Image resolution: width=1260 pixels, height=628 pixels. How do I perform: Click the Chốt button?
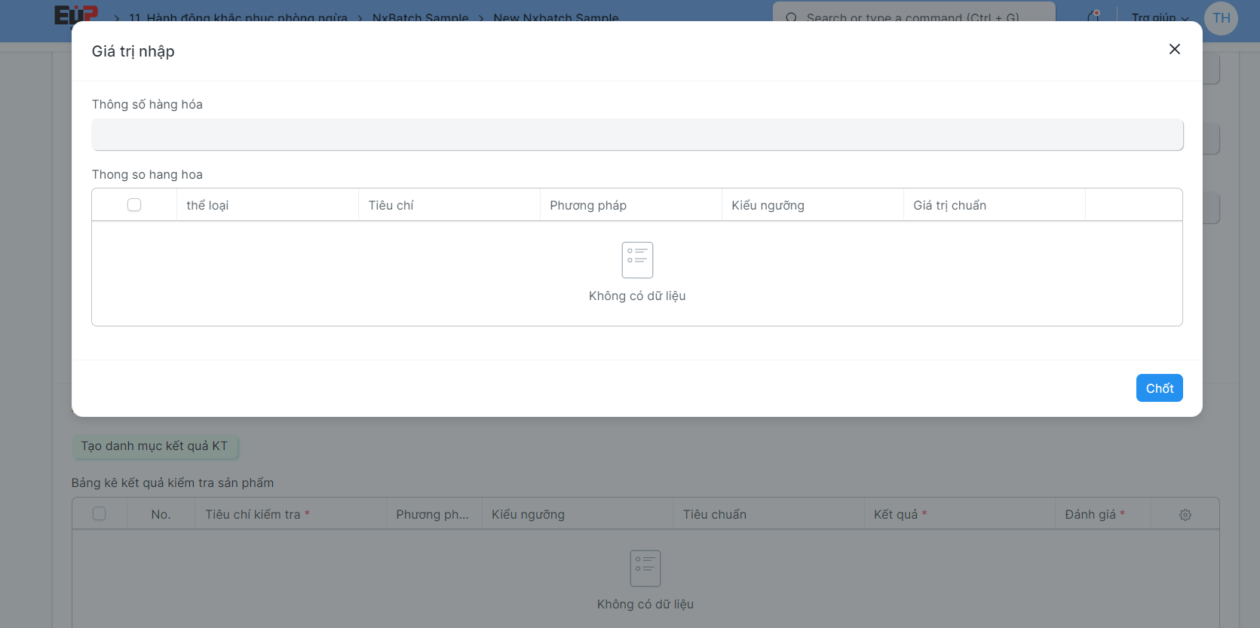coord(1159,388)
